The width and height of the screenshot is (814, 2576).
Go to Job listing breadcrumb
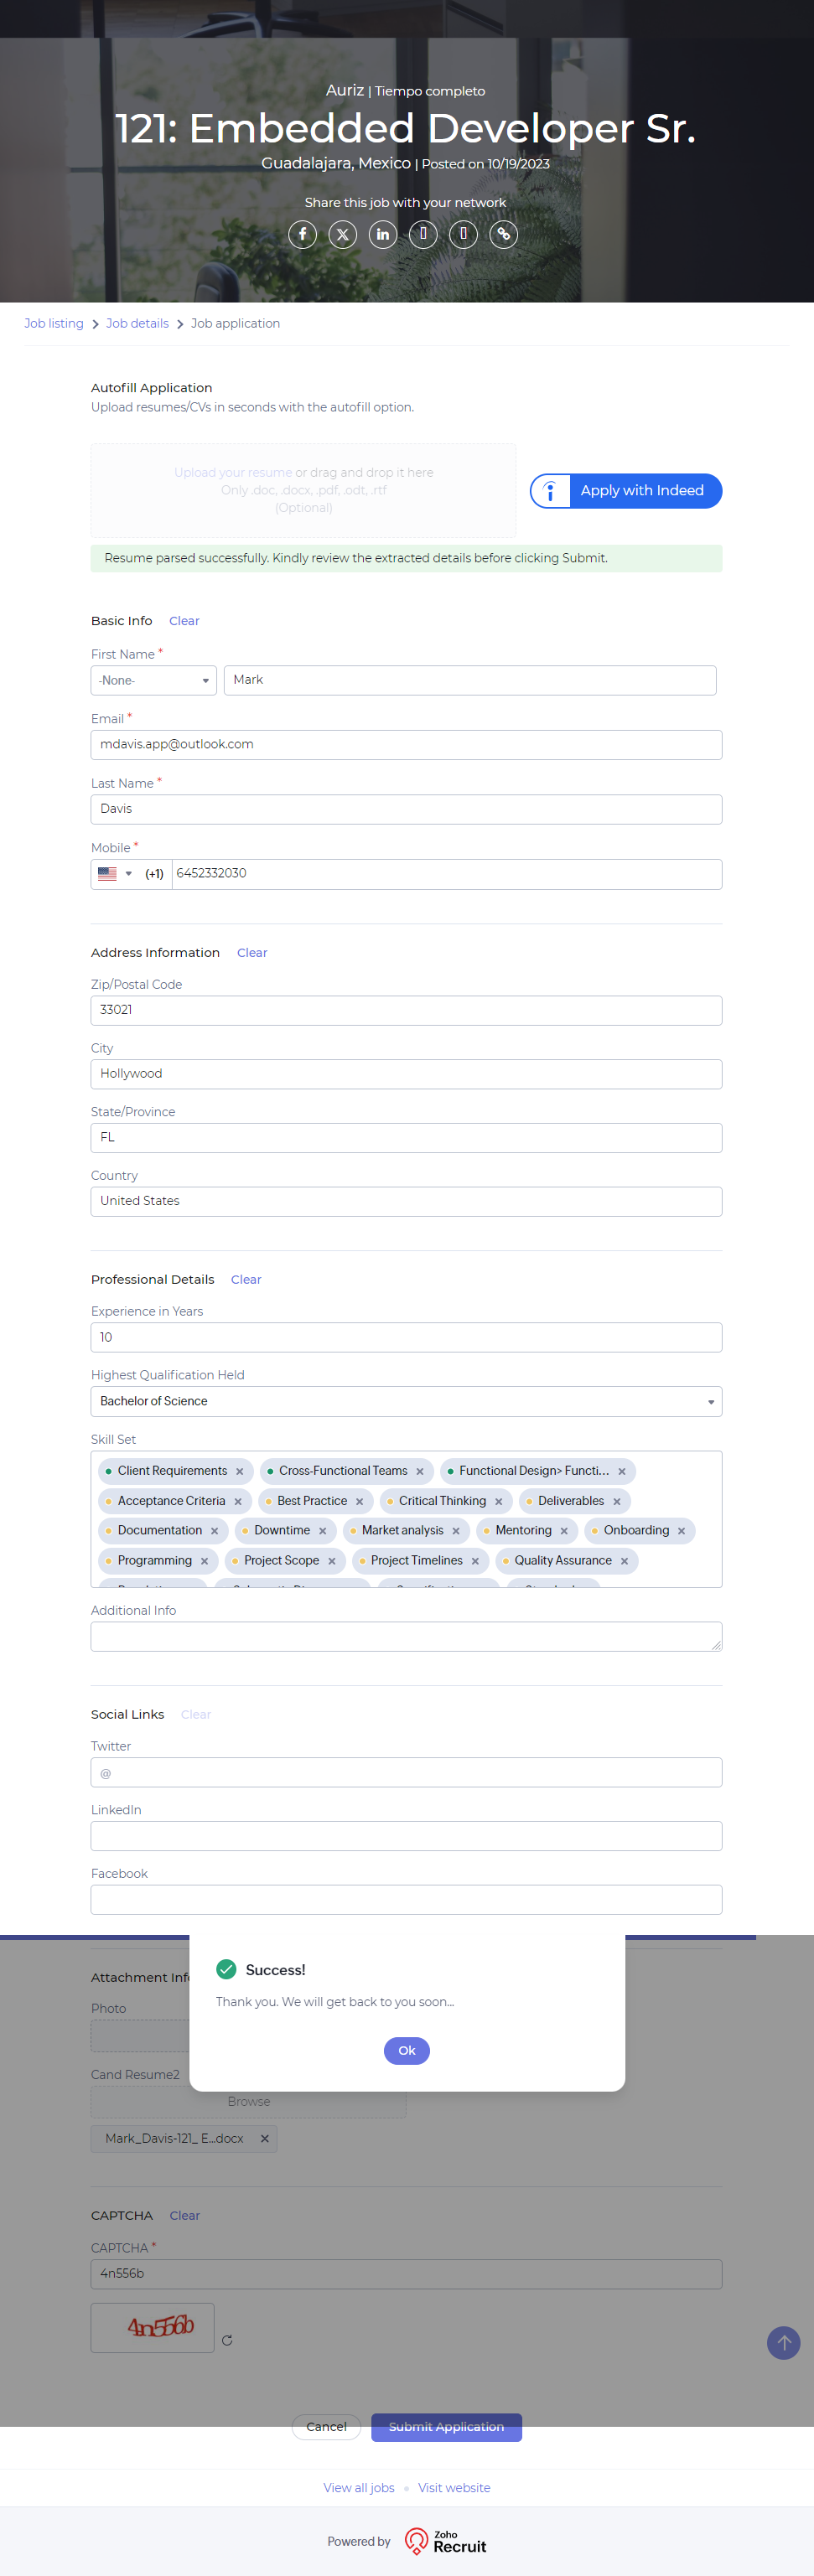point(54,324)
